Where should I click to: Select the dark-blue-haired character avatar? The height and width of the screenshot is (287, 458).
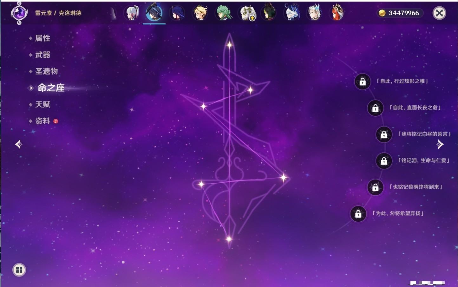click(177, 13)
